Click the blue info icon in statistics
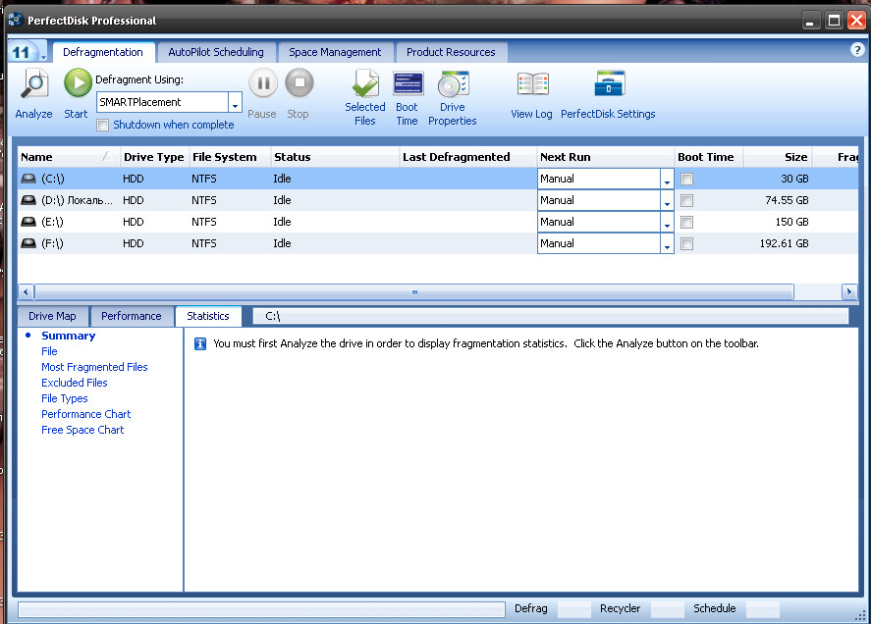The height and width of the screenshot is (624, 871). (x=200, y=344)
